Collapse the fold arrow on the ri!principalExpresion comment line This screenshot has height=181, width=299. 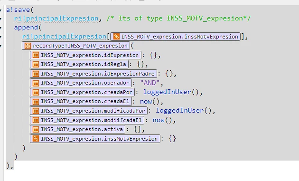tap(1, 19)
